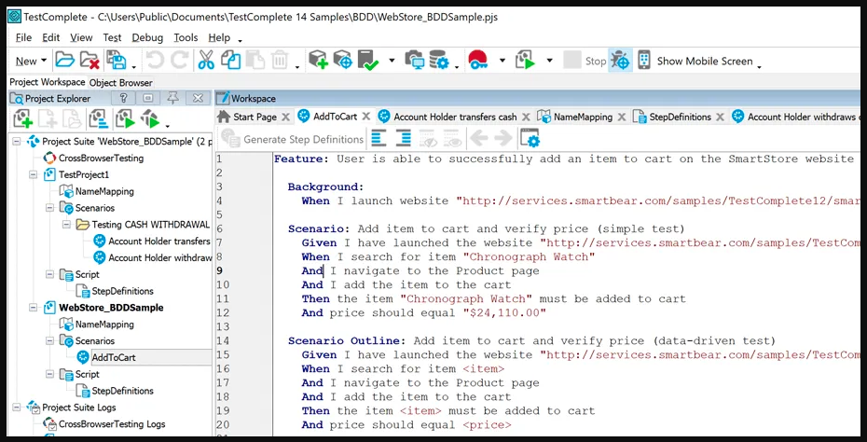
Task: Click the Project Explorer auto-hide pin icon
Action: (173, 99)
